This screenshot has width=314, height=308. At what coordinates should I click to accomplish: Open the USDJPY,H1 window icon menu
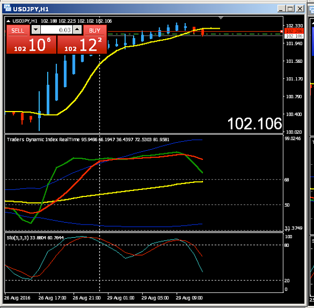coord(8,9)
